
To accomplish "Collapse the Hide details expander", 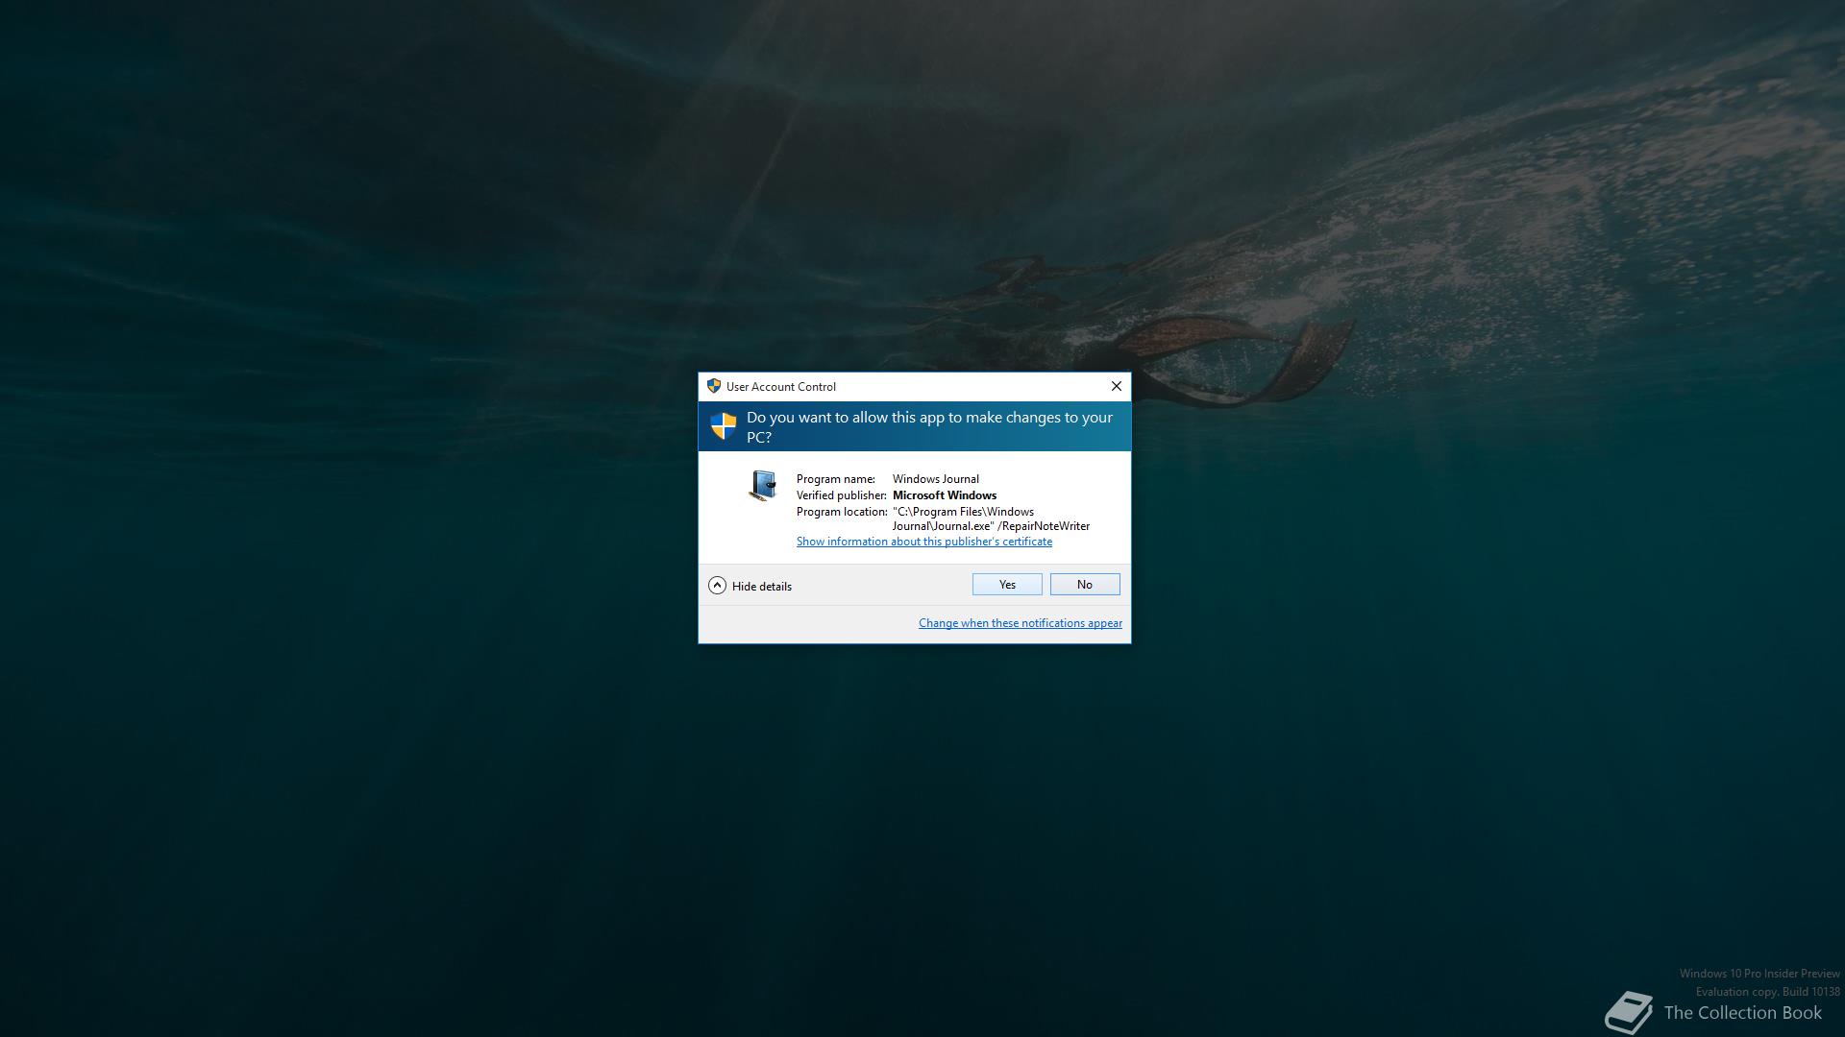I will [x=750, y=586].
